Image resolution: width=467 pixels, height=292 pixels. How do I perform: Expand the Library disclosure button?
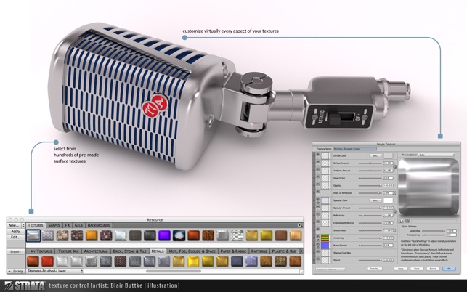(15, 271)
